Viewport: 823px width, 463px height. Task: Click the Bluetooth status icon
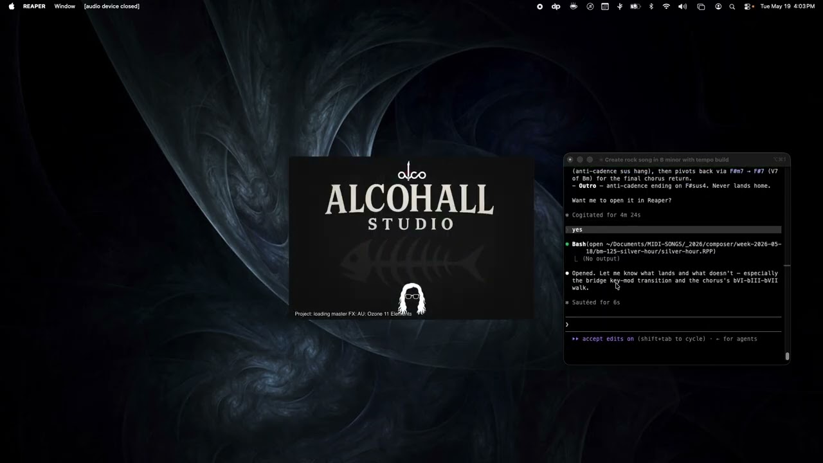coord(651,6)
